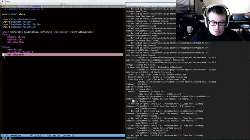Open the Emacs application menu
250x140 pixels.
coord(7,1)
